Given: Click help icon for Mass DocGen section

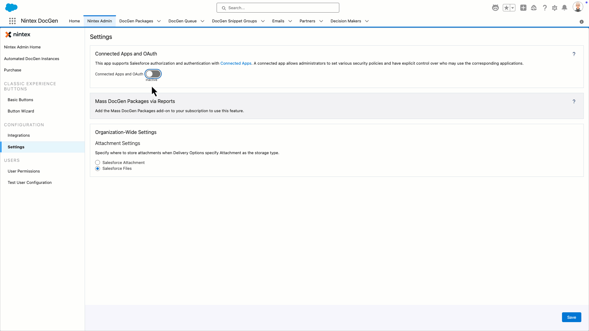Looking at the screenshot, I should coord(574,102).
